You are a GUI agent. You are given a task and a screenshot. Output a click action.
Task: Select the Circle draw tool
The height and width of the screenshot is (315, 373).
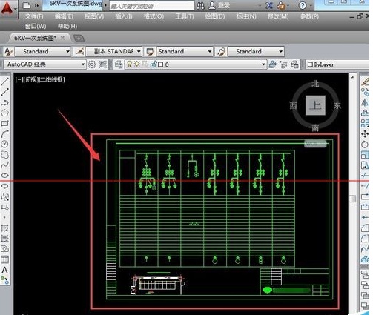(x=4, y=144)
